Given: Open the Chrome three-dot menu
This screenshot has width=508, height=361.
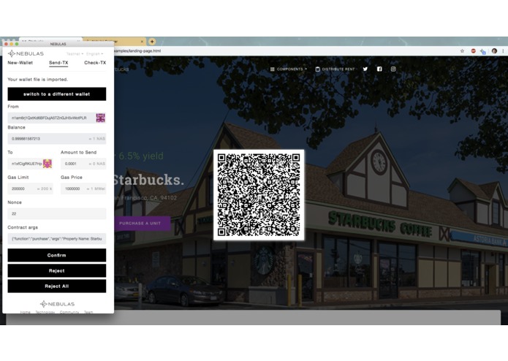Looking at the screenshot, I should (x=503, y=51).
